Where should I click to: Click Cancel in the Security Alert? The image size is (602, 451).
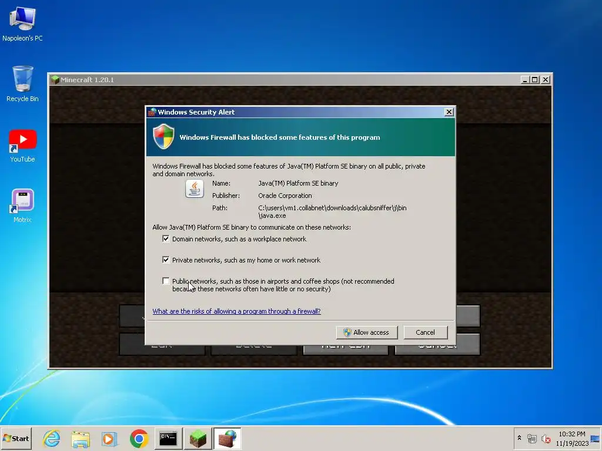(426, 332)
